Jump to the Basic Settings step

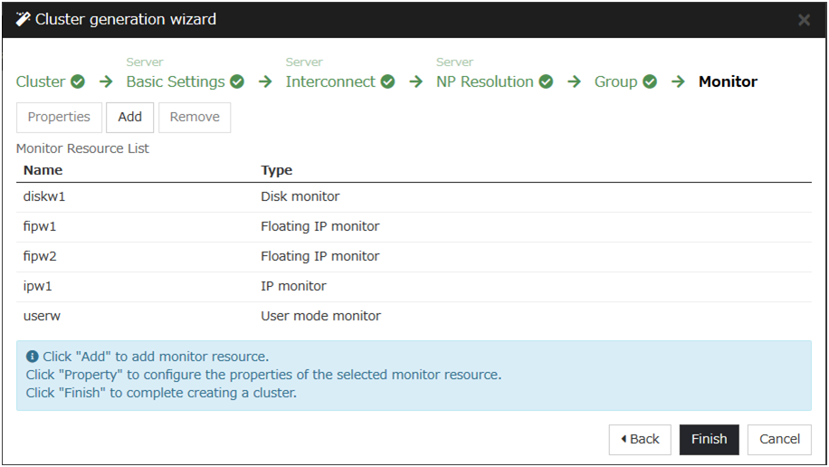(176, 81)
